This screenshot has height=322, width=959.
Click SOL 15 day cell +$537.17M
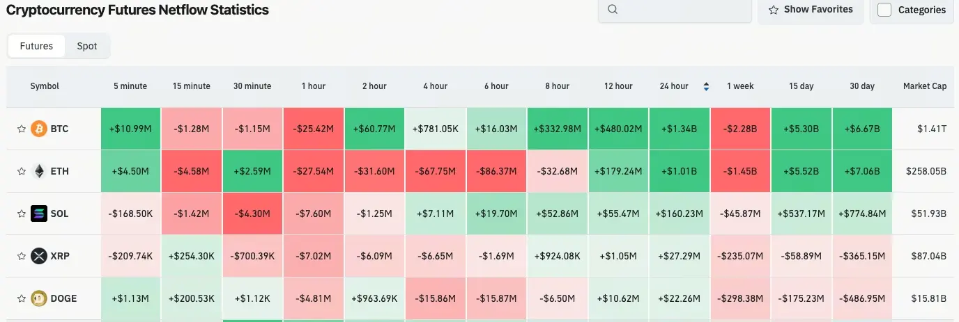point(801,214)
